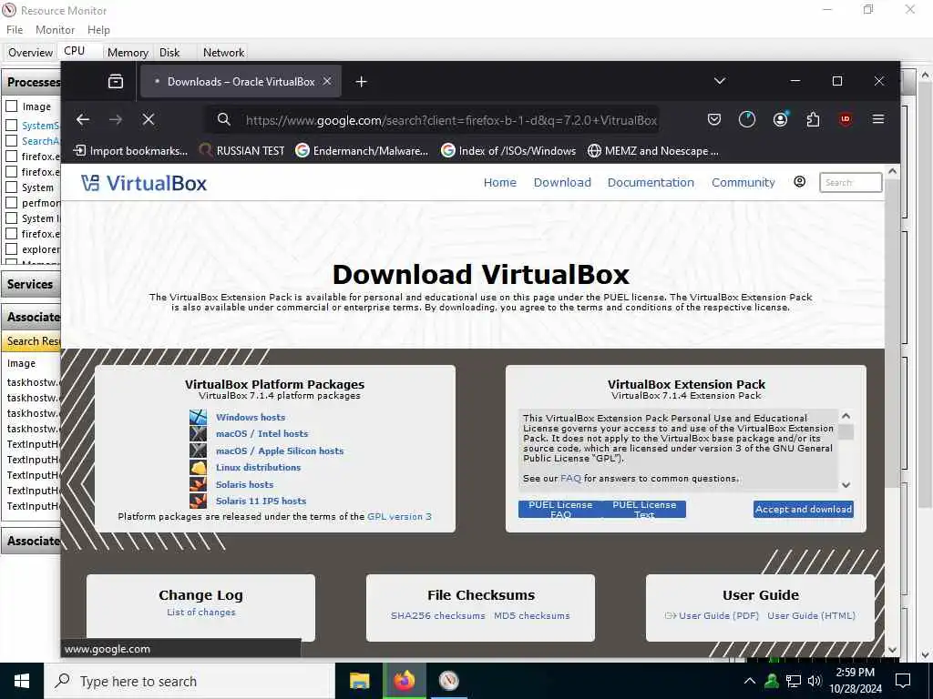The height and width of the screenshot is (699, 933).
Task: Click the Windows hosts package icon
Action: (x=198, y=417)
